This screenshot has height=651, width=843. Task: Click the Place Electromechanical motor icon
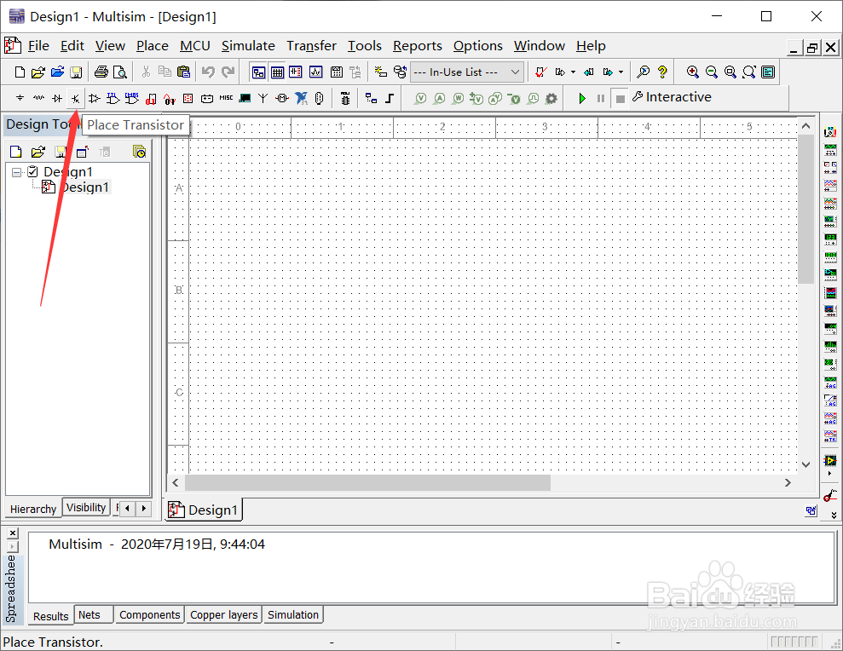coord(282,98)
